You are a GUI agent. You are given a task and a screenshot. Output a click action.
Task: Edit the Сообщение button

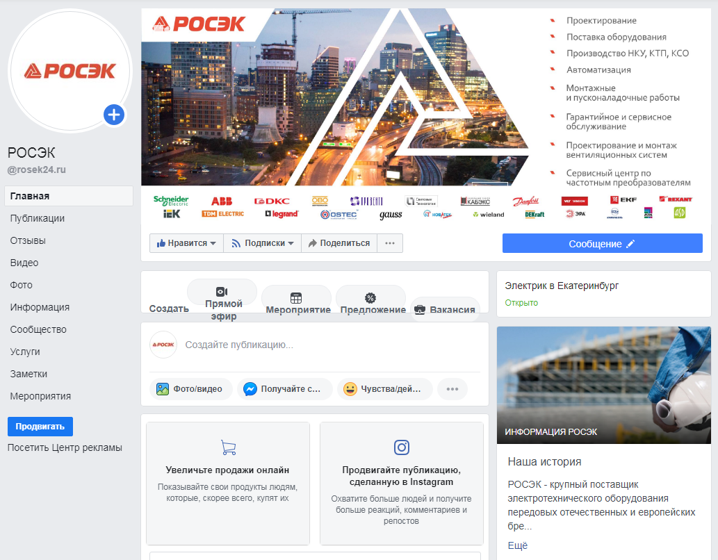point(602,244)
